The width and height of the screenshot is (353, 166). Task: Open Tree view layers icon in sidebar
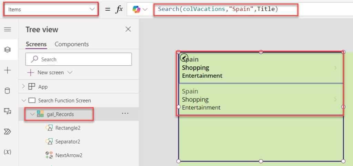click(x=8, y=49)
